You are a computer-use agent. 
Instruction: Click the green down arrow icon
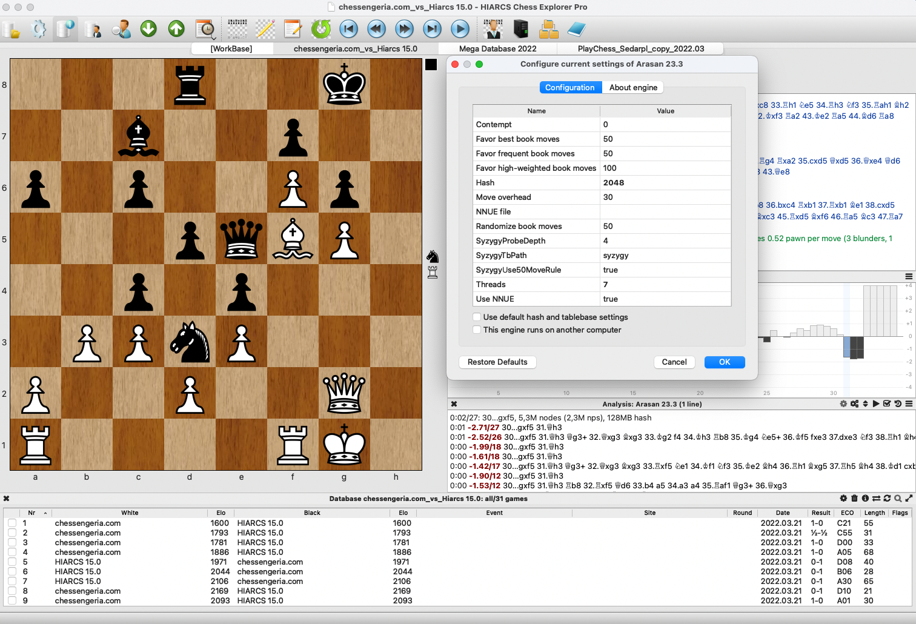(148, 28)
